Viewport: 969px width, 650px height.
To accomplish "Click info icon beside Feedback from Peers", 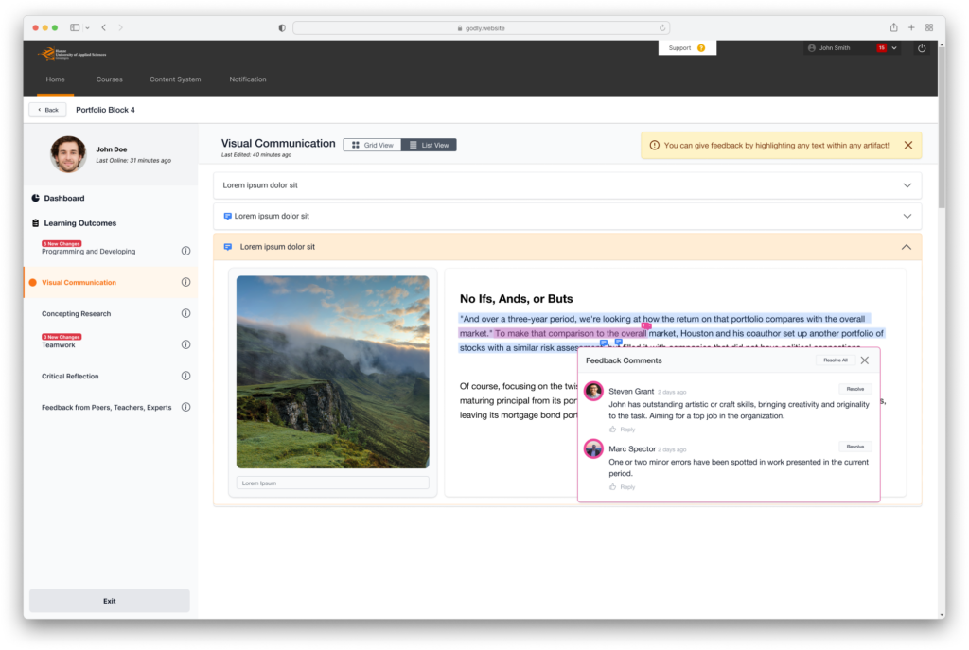I will tap(185, 407).
